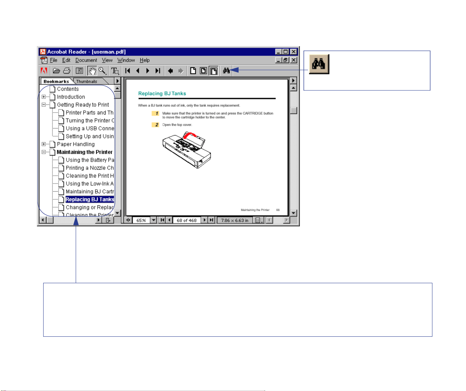466x391 pixels.
Task: Open the Printing a Nozzle Check bookmark
Action: (90, 168)
